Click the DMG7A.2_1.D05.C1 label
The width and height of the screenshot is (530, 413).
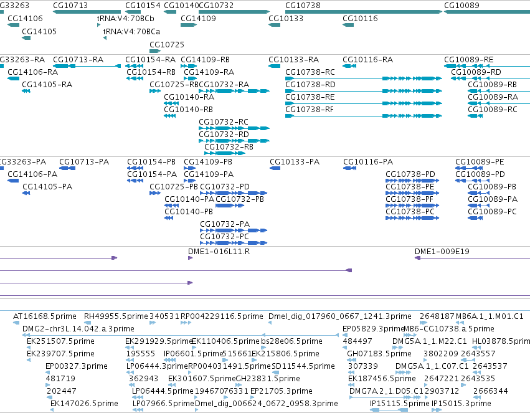(x=386, y=391)
